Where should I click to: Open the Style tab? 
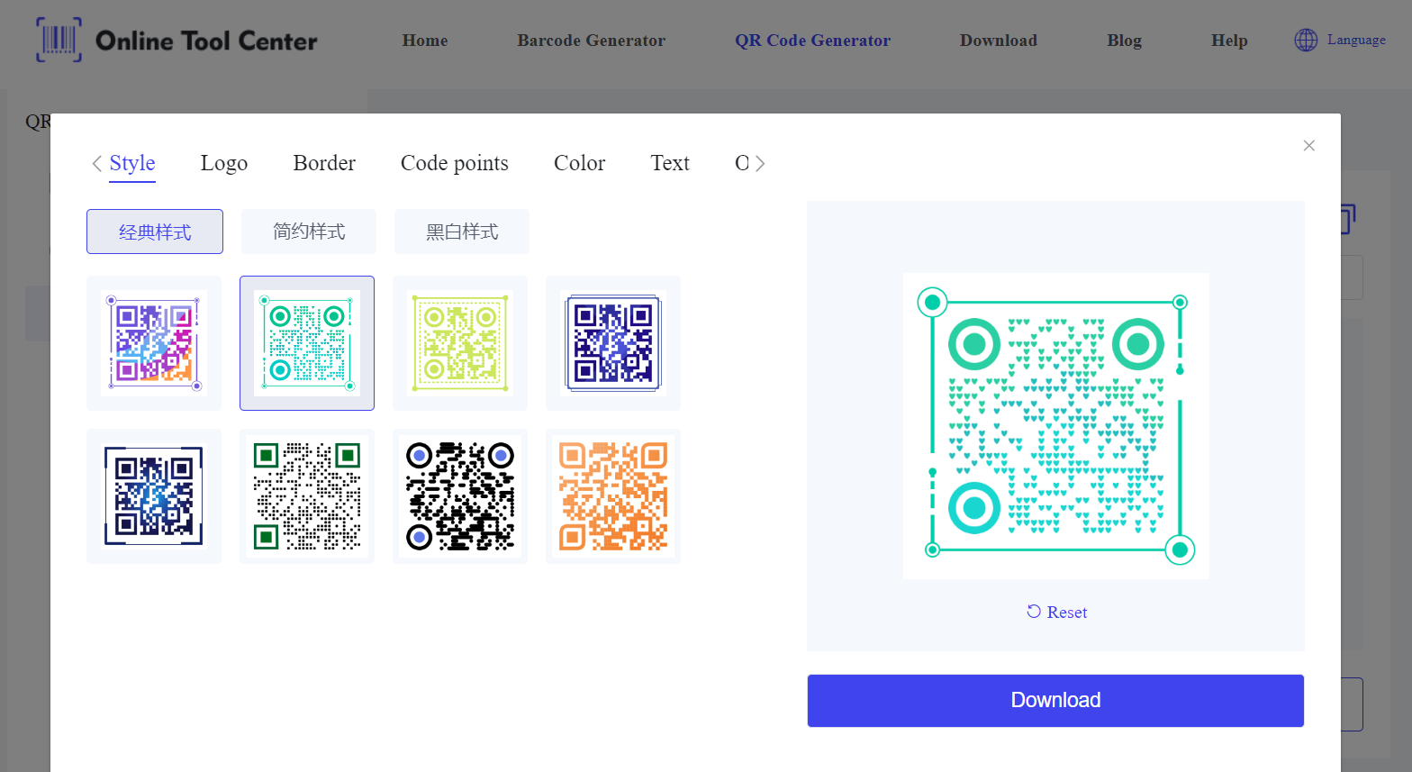[x=132, y=163]
